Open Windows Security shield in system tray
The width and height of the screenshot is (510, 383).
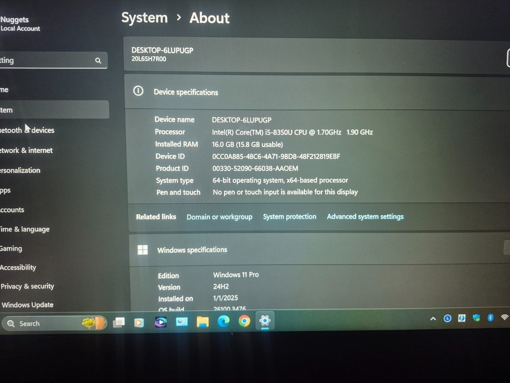(476, 318)
